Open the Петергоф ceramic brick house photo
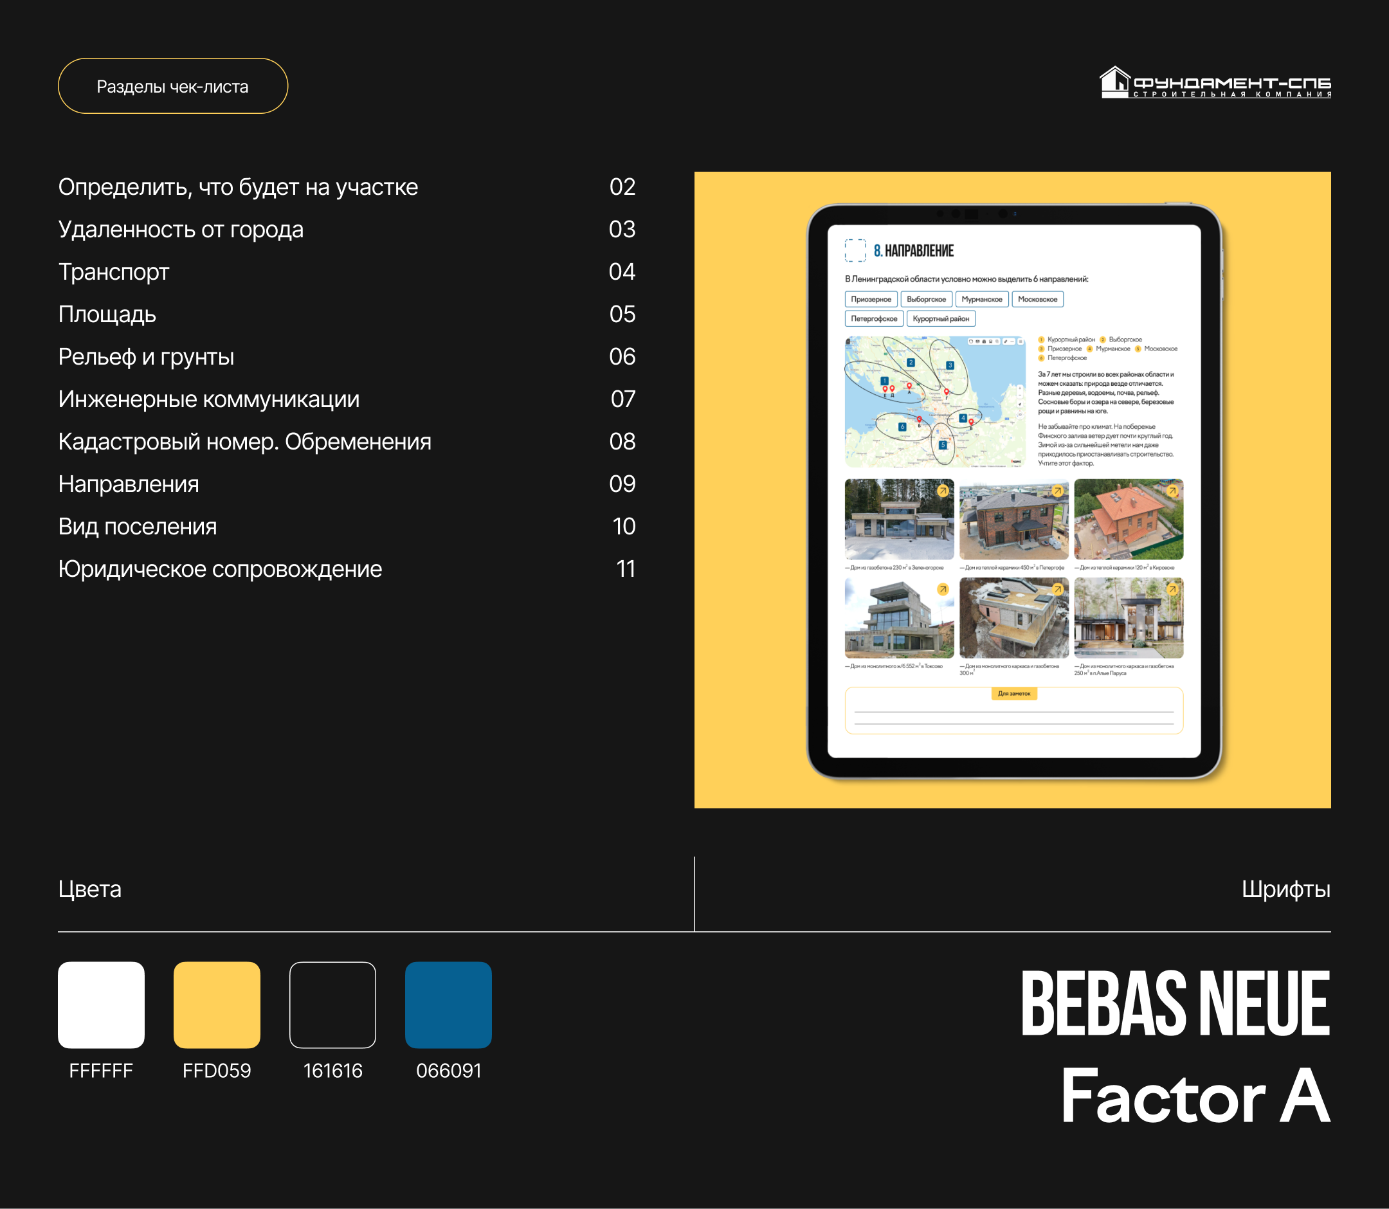Viewport: 1389px width, 1209px height. [1014, 520]
